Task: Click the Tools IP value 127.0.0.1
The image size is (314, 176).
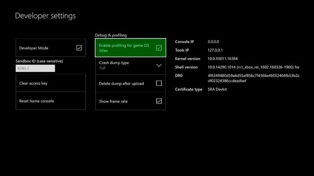Action: click(215, 50)
